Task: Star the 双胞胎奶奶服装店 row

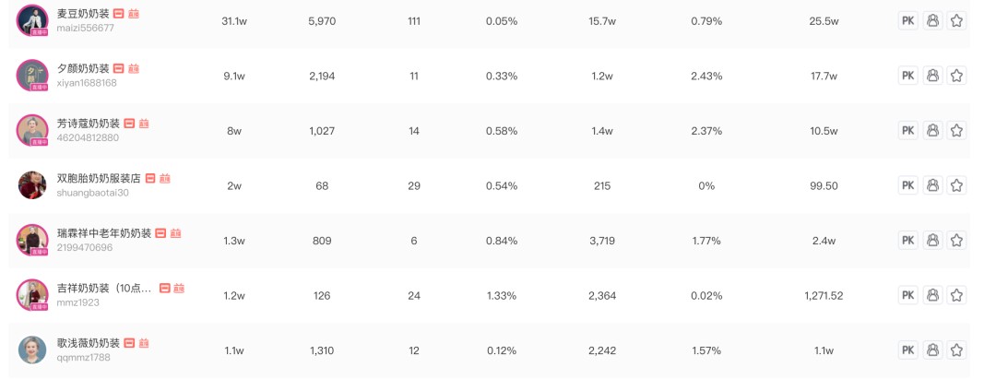Action: (x=956, y=185)
